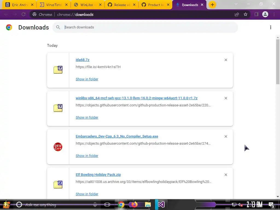Open a new tab with plus button

212,5
